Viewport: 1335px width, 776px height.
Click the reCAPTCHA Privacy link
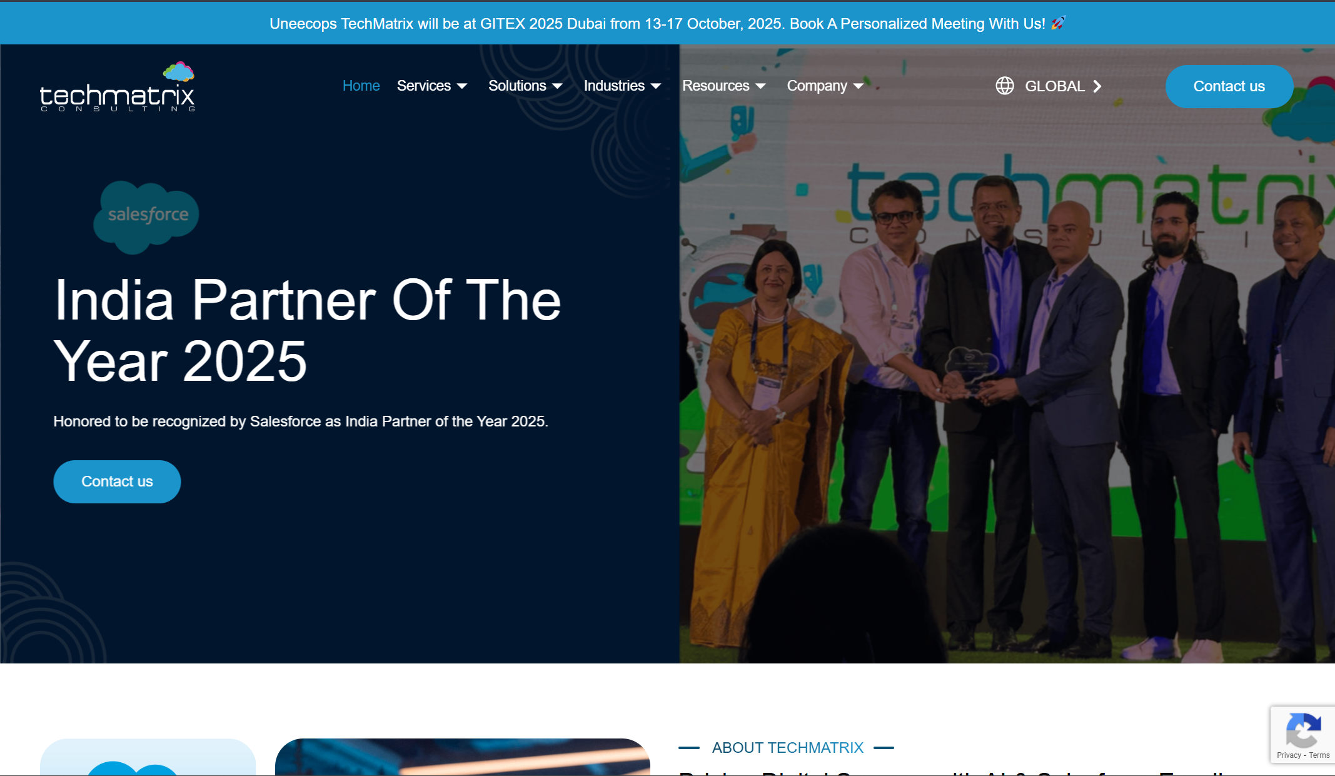(x=1288, y=755)
